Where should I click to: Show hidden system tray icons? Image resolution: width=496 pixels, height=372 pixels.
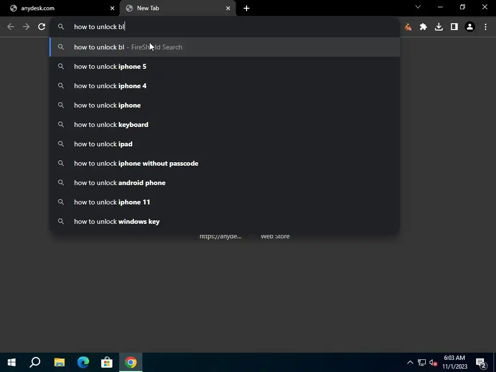point(410,362)
